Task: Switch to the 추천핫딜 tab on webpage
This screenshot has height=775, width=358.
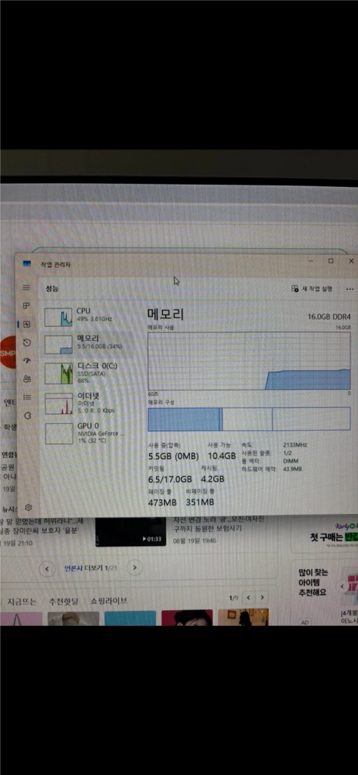Action: pyautogui.click(x=64, y=602)
